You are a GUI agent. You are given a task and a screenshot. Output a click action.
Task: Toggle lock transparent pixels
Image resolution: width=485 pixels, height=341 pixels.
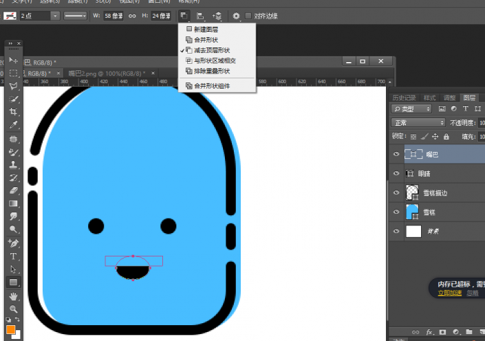point(413,136)
